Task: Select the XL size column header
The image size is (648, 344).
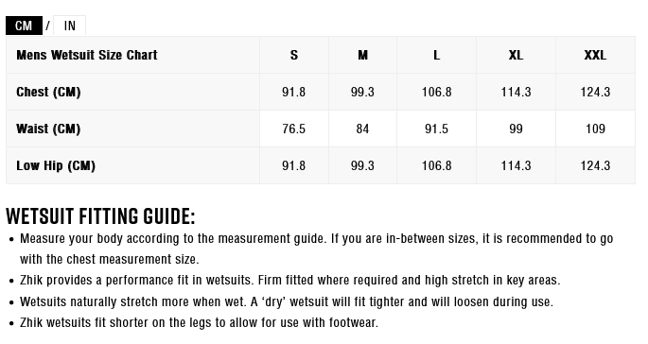Action: 516,55
